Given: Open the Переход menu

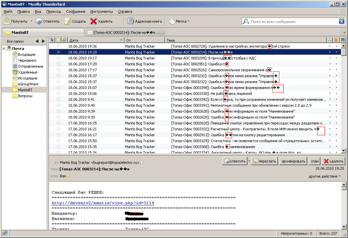Looking at the screenshot, I should [x=54, y=11].
